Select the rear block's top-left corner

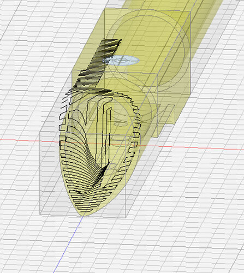pos(105,8)
